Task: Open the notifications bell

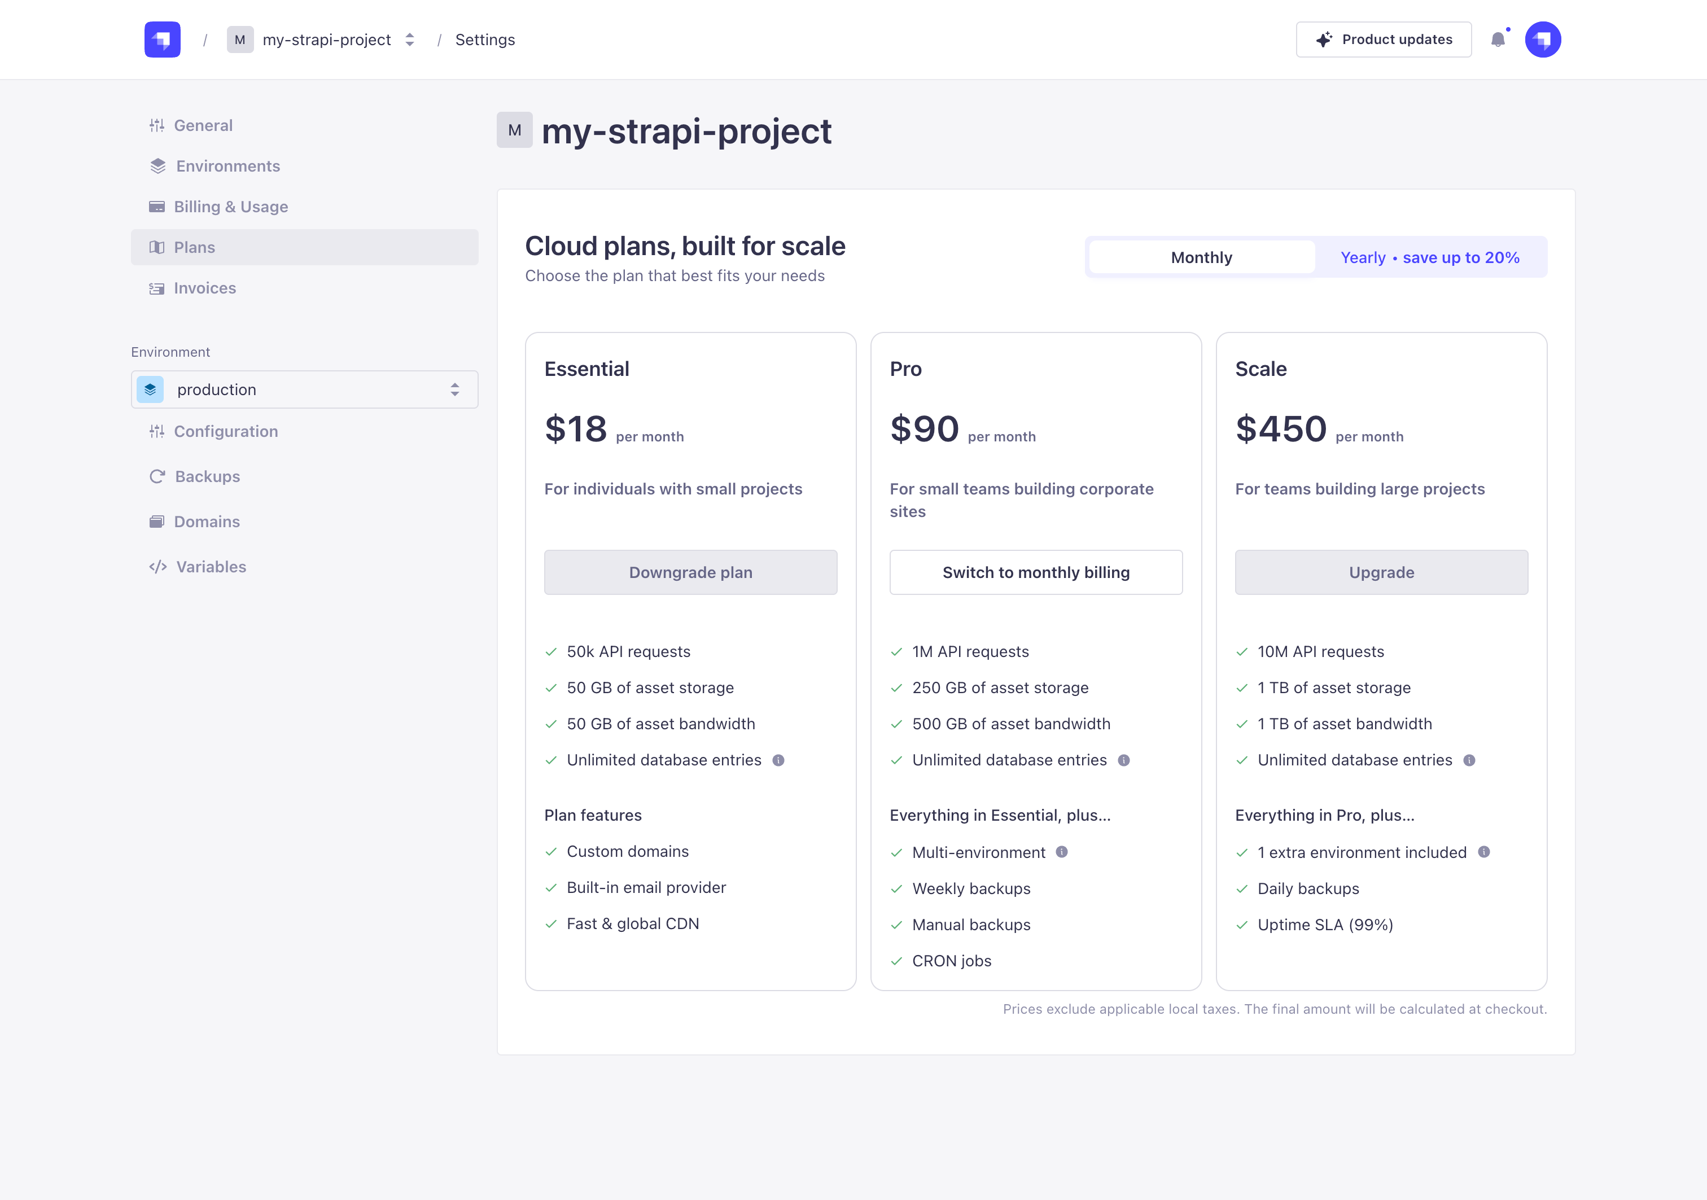Action: click(1498, 40)
